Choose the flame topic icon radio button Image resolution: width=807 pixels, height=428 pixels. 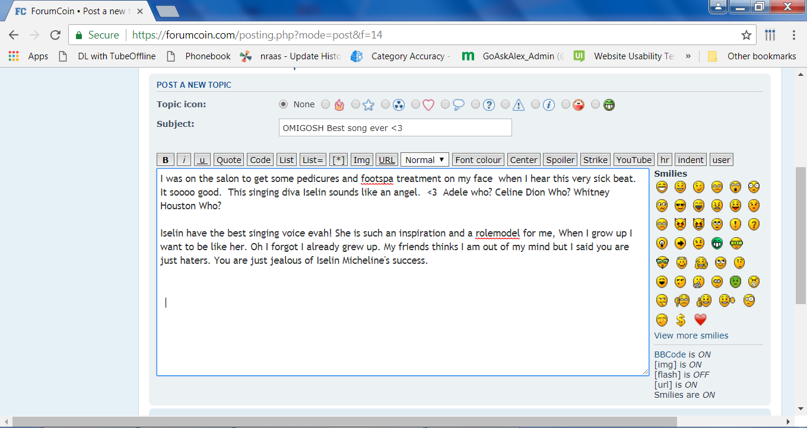(x=325, y=104)
